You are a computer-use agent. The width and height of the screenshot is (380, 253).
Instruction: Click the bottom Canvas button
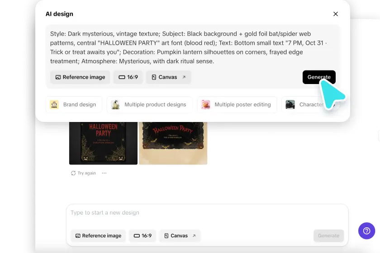[x=180, y=236]
